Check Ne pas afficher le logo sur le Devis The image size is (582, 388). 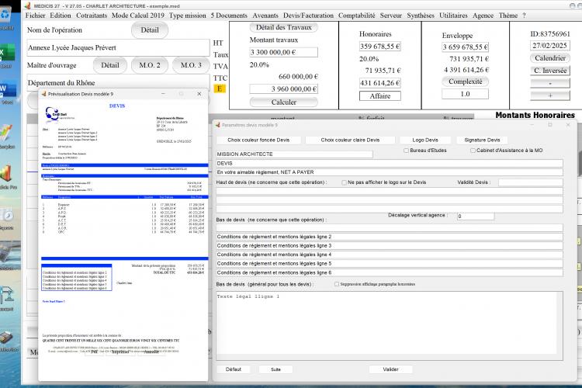tap(344, 182)
